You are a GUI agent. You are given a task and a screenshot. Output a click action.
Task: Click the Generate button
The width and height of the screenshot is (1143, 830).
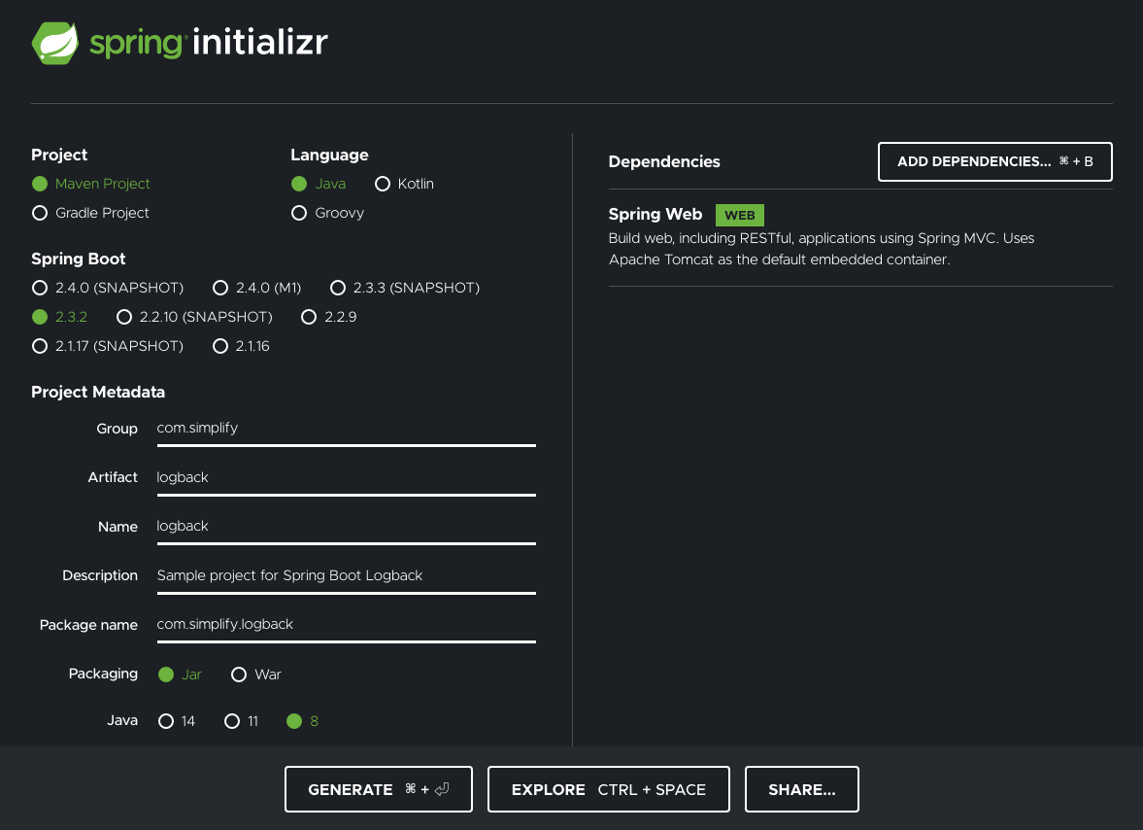[x=378, y=789]
